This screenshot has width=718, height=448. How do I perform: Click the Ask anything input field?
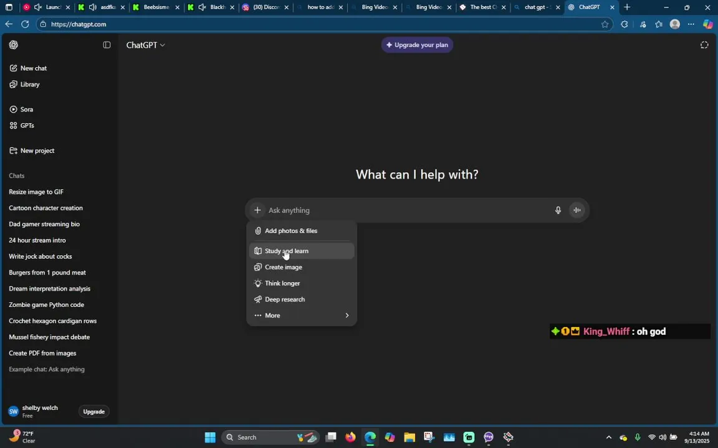(x=408, y=210)
